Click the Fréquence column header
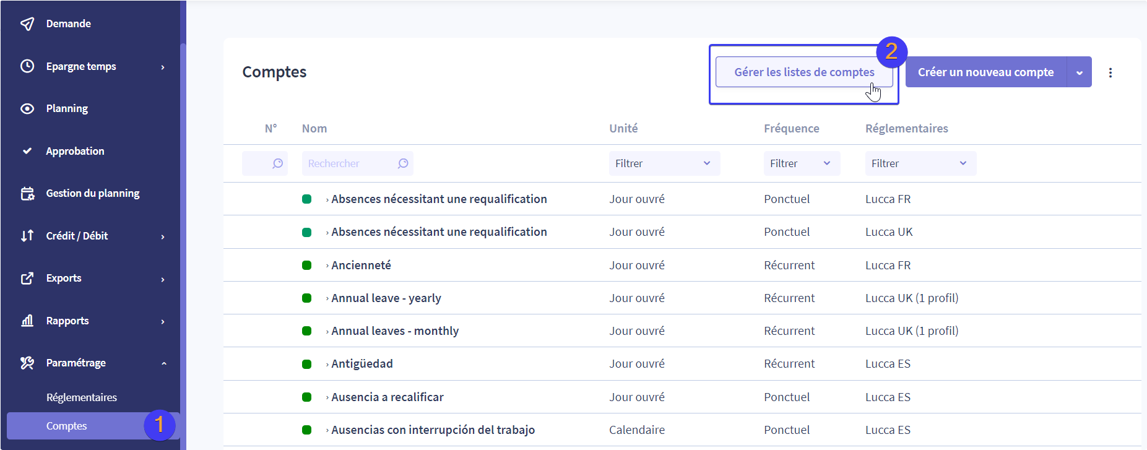The image size is (1147, 450). coord(792,128)
